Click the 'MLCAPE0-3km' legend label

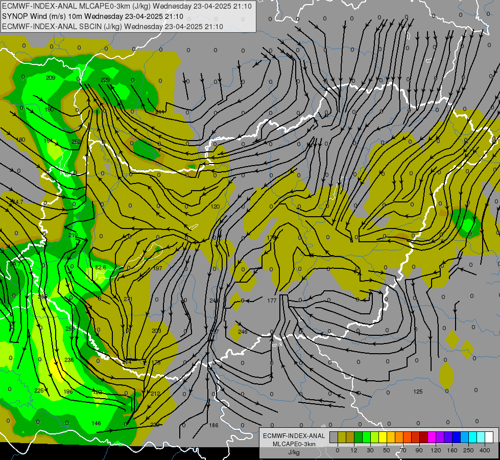click(x=294, y=444)
